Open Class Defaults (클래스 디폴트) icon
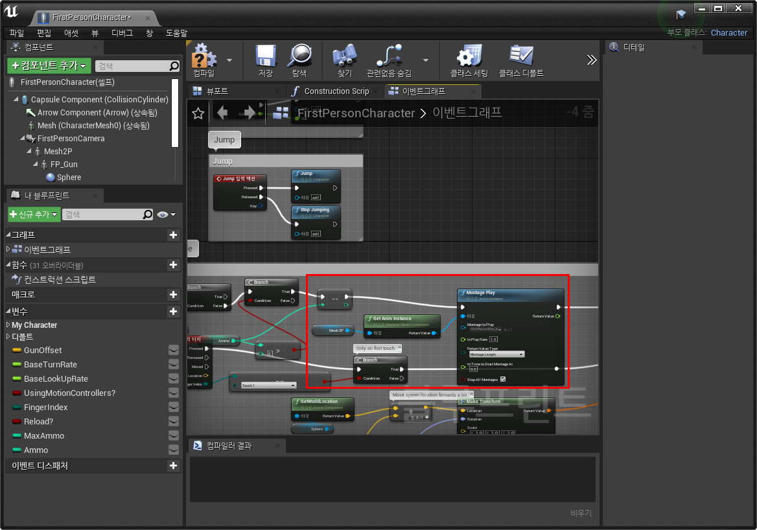757x530 pixels. [x=521, y=56]
